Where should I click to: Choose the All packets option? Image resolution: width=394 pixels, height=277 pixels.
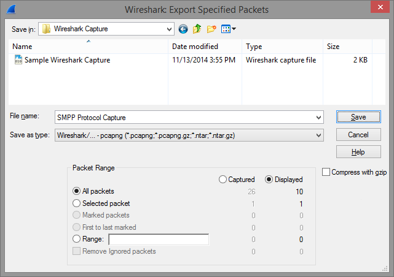pyautogui.click(x=76, y=191)
